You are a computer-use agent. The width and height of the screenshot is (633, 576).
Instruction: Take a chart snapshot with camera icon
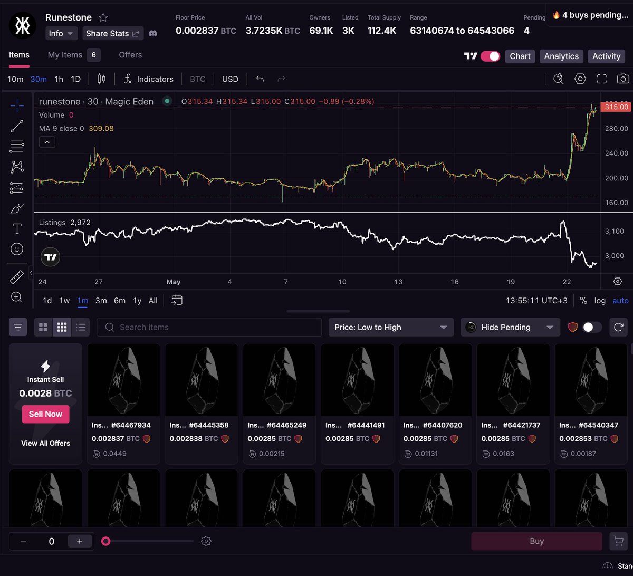[x=623, y=79]
